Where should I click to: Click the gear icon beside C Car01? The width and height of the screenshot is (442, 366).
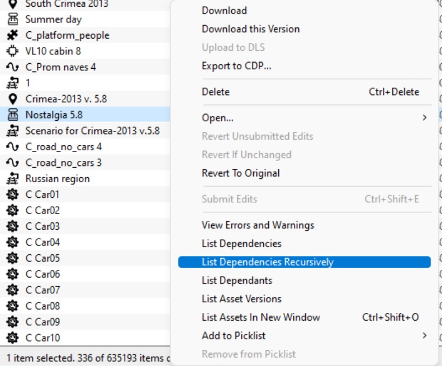pyautogui.click(x=12, y=194)
